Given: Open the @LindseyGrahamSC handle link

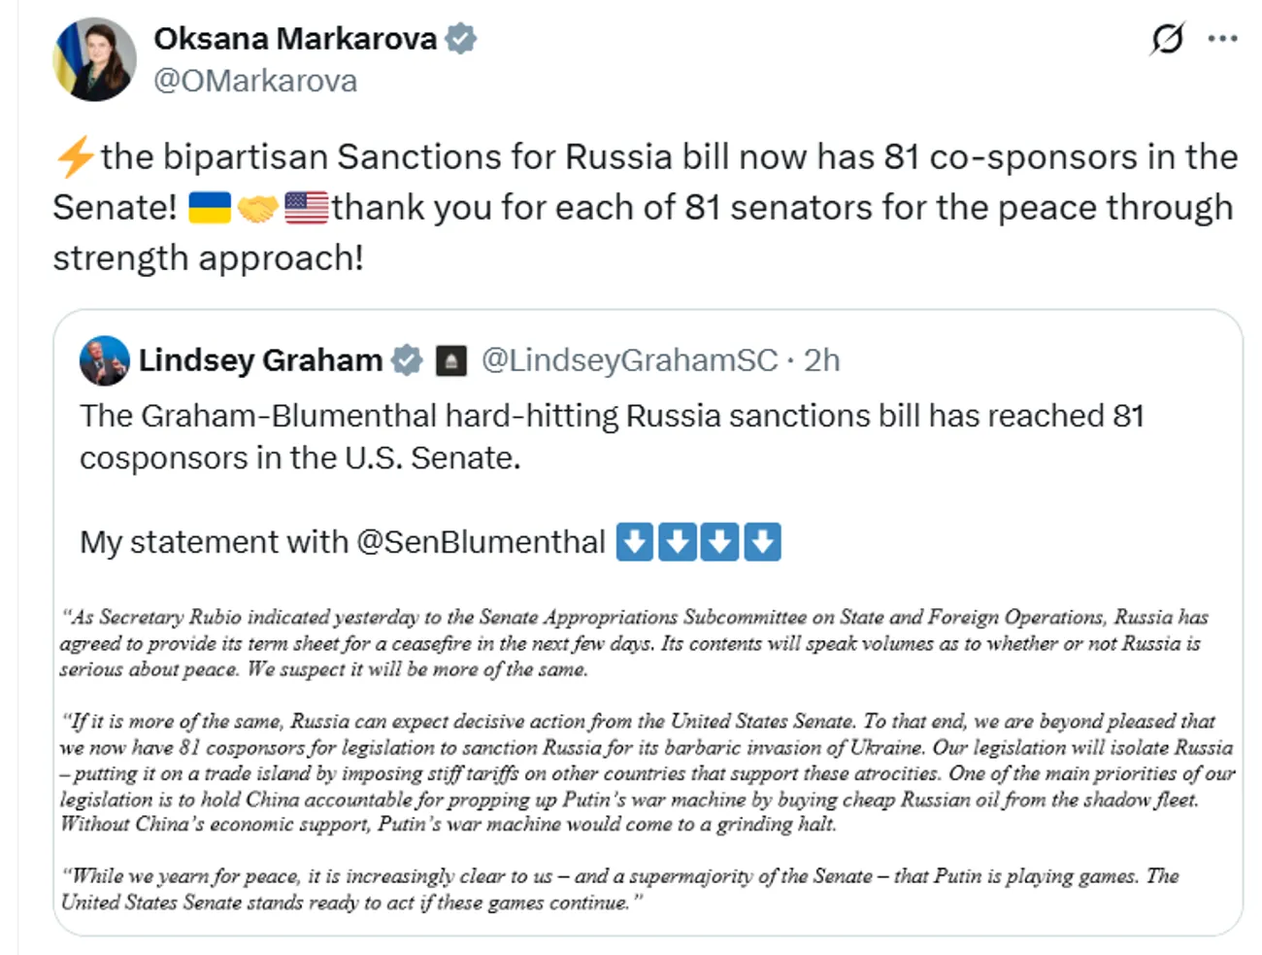Looking at the screenshot, I should [x=629, y=360].
